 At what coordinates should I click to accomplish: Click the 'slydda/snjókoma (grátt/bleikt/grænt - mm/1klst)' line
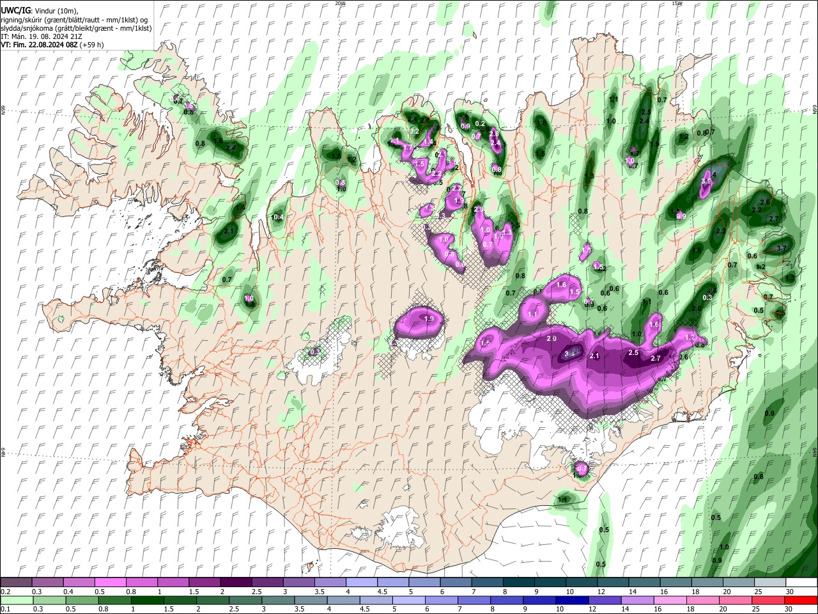click(76, 28)
